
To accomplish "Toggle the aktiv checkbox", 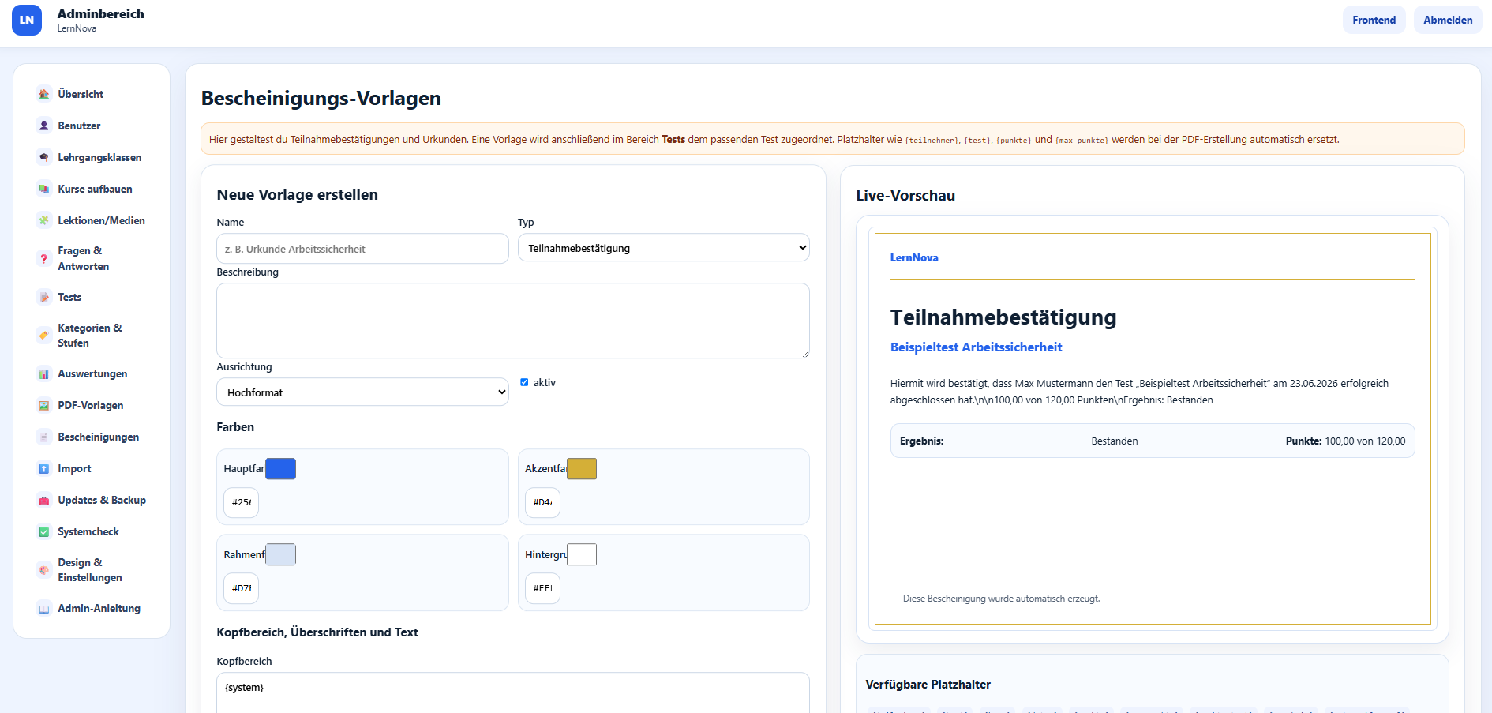I will click(x=524, y=382).
